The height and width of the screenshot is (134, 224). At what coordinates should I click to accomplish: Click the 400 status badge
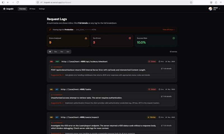click(51, 117)
